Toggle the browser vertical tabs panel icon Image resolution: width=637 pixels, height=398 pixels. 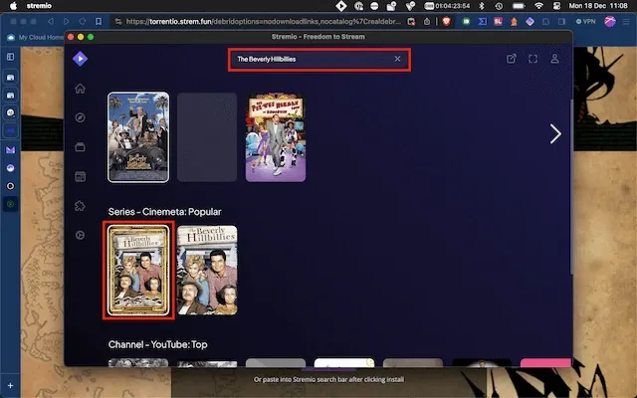coord(11,57)
